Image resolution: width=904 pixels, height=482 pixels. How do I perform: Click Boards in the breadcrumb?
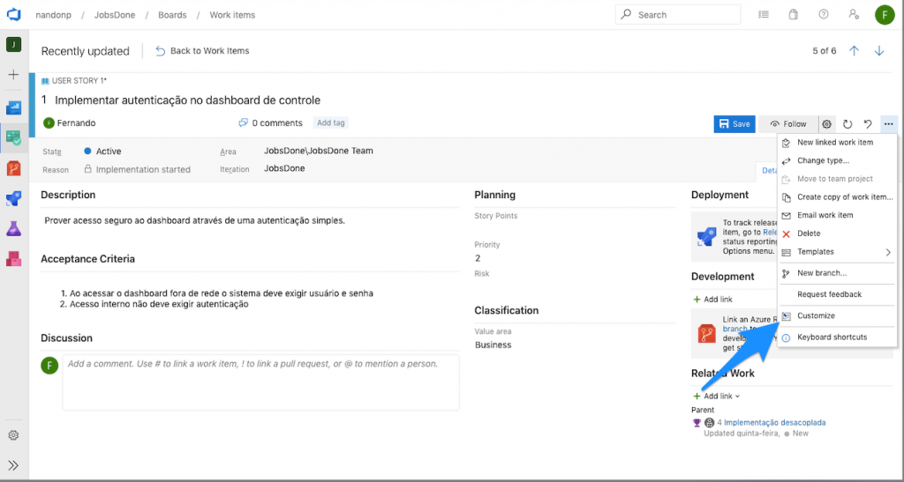(x=172, y=15)
